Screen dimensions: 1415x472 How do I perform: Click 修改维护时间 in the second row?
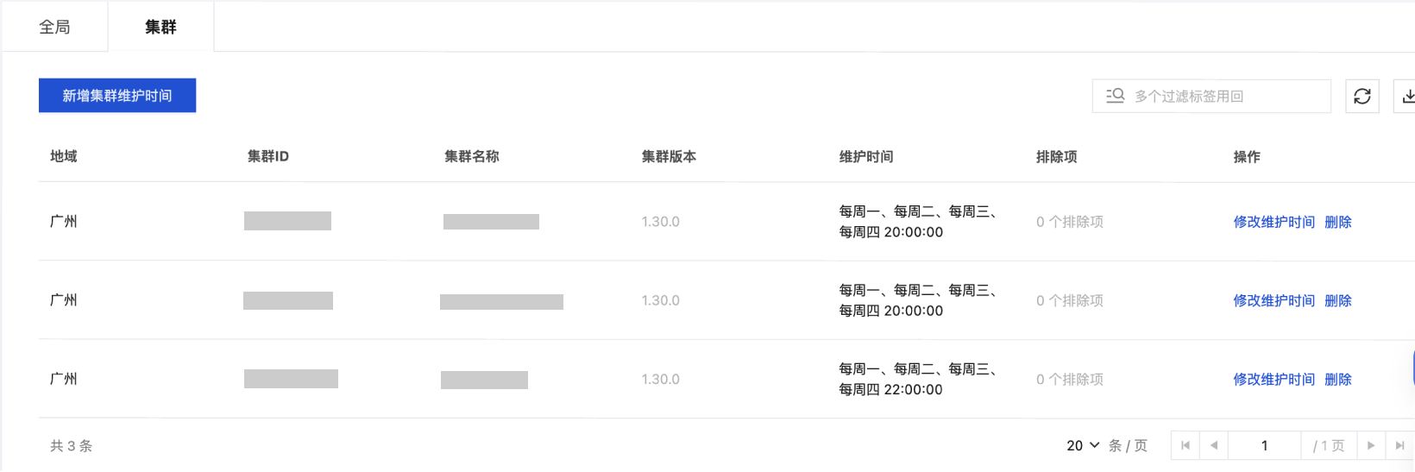coord(1273,300)
